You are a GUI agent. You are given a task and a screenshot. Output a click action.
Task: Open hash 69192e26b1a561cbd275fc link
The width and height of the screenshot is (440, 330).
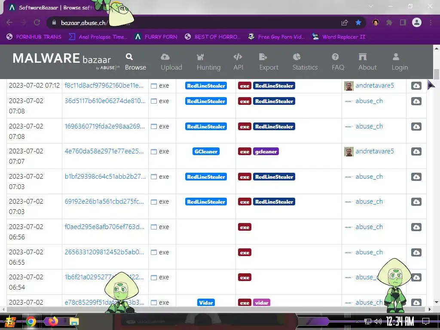point(104,201)
